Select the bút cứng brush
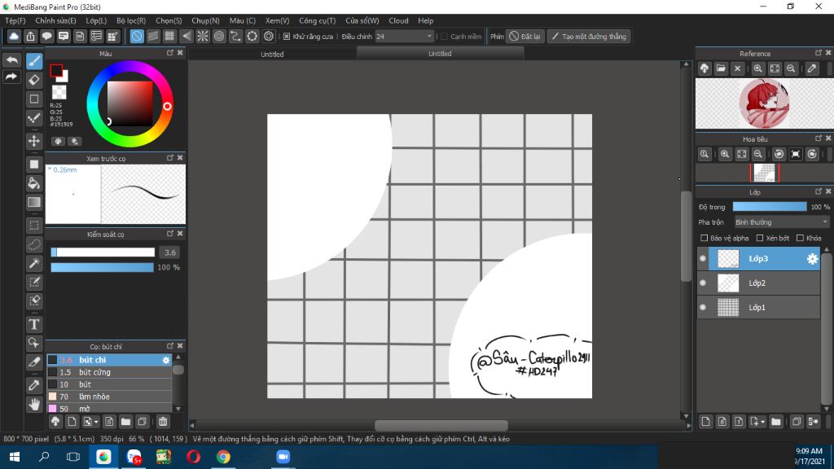 click(110, 372)
